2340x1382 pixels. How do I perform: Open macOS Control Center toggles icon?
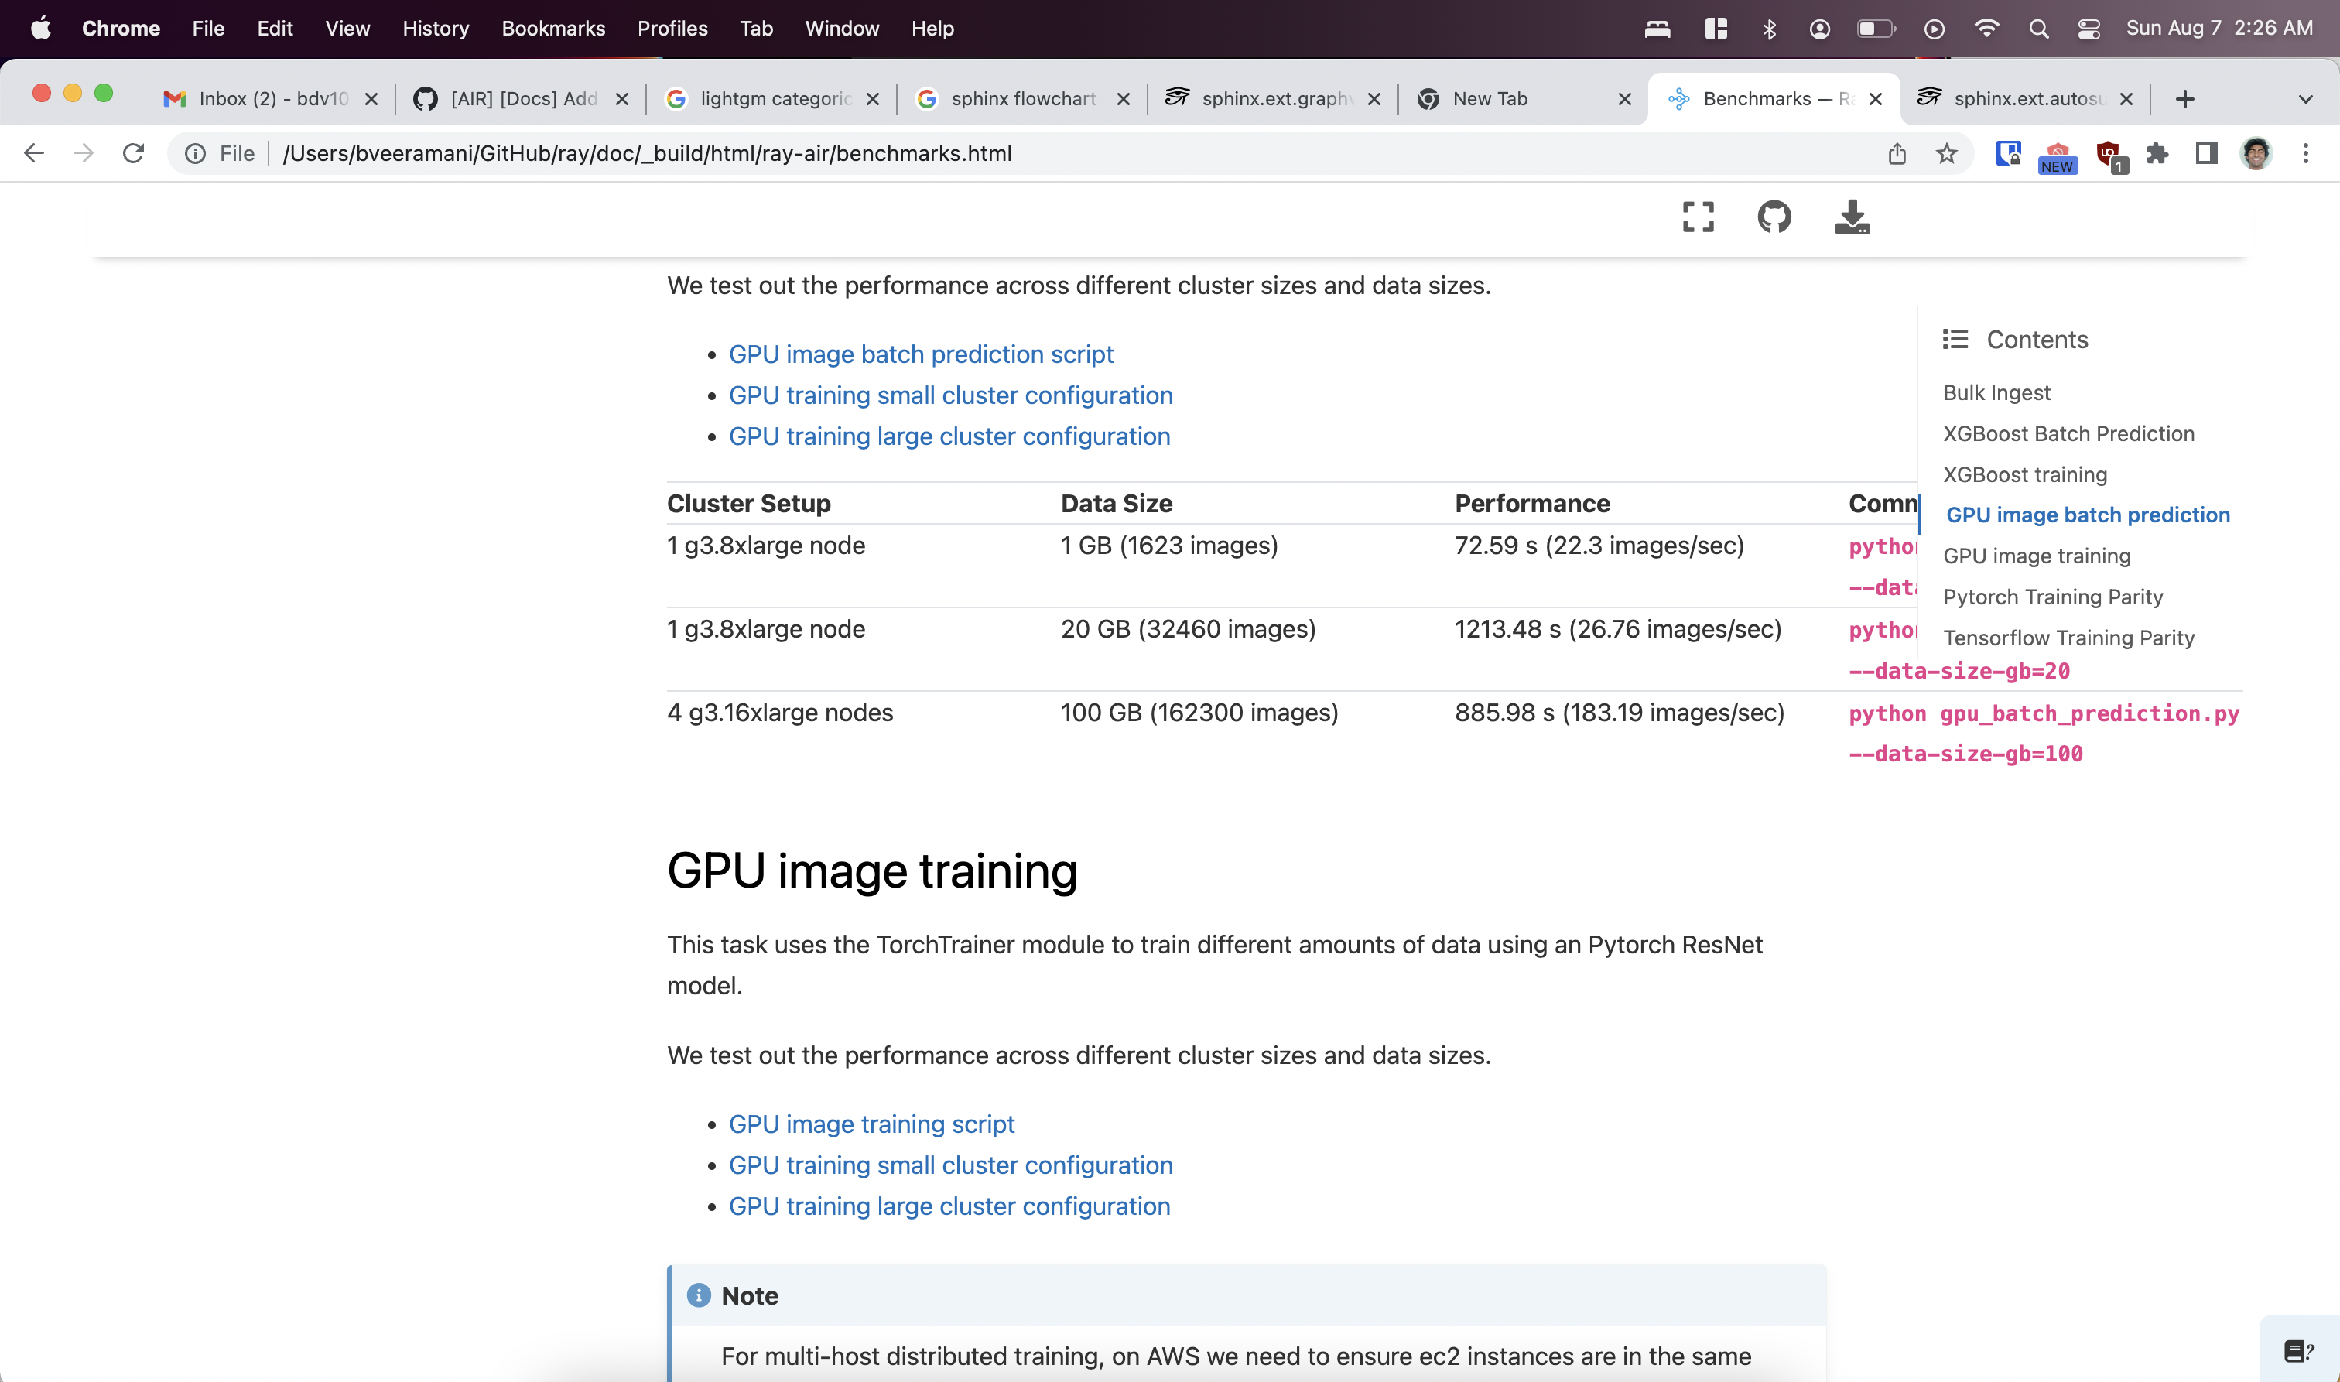click(2089, 29)
